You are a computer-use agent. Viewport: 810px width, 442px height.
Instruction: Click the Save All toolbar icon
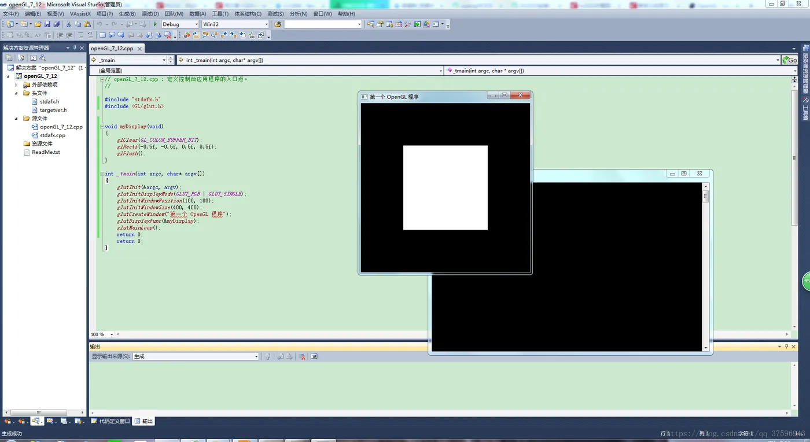pyautogui.click(x=57, y=24)
